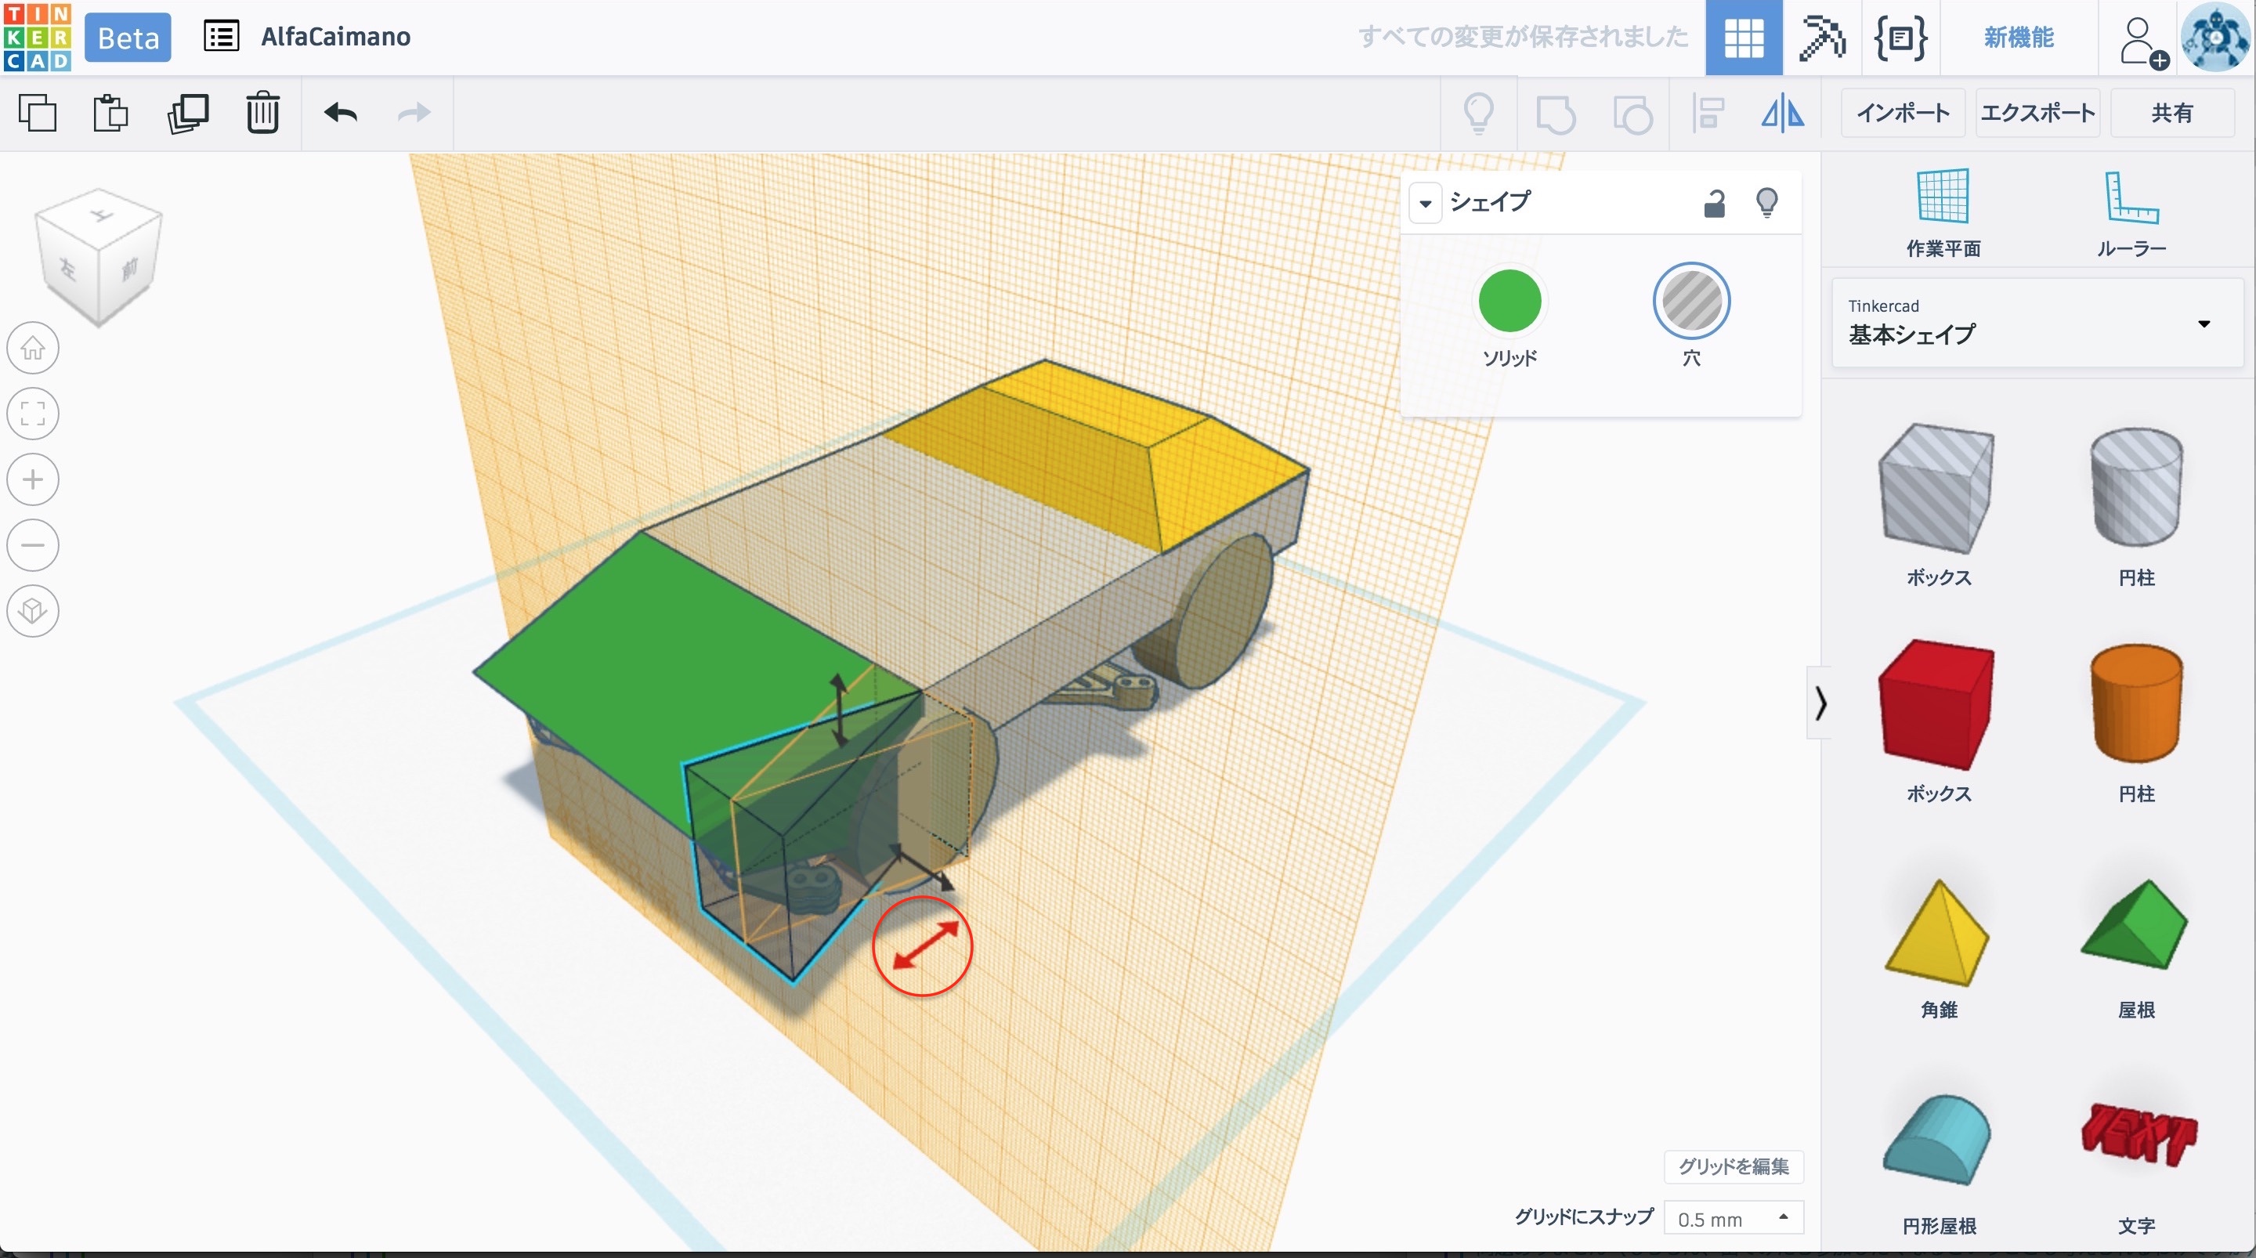Collapse the シェイプ inspector panel
The width and height of the screenshot is (2256, 1258).
pos(1425,203)
